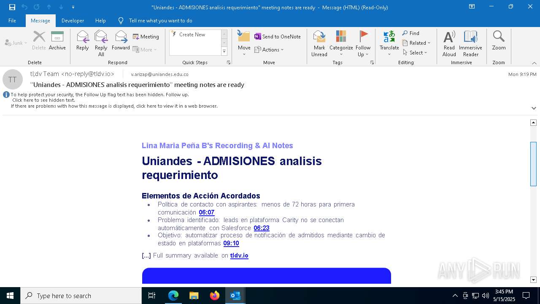Open the Customize Quick Access Toolbar dropdown
This screenshot has width=540, height=304.
(x=73, y=7)
